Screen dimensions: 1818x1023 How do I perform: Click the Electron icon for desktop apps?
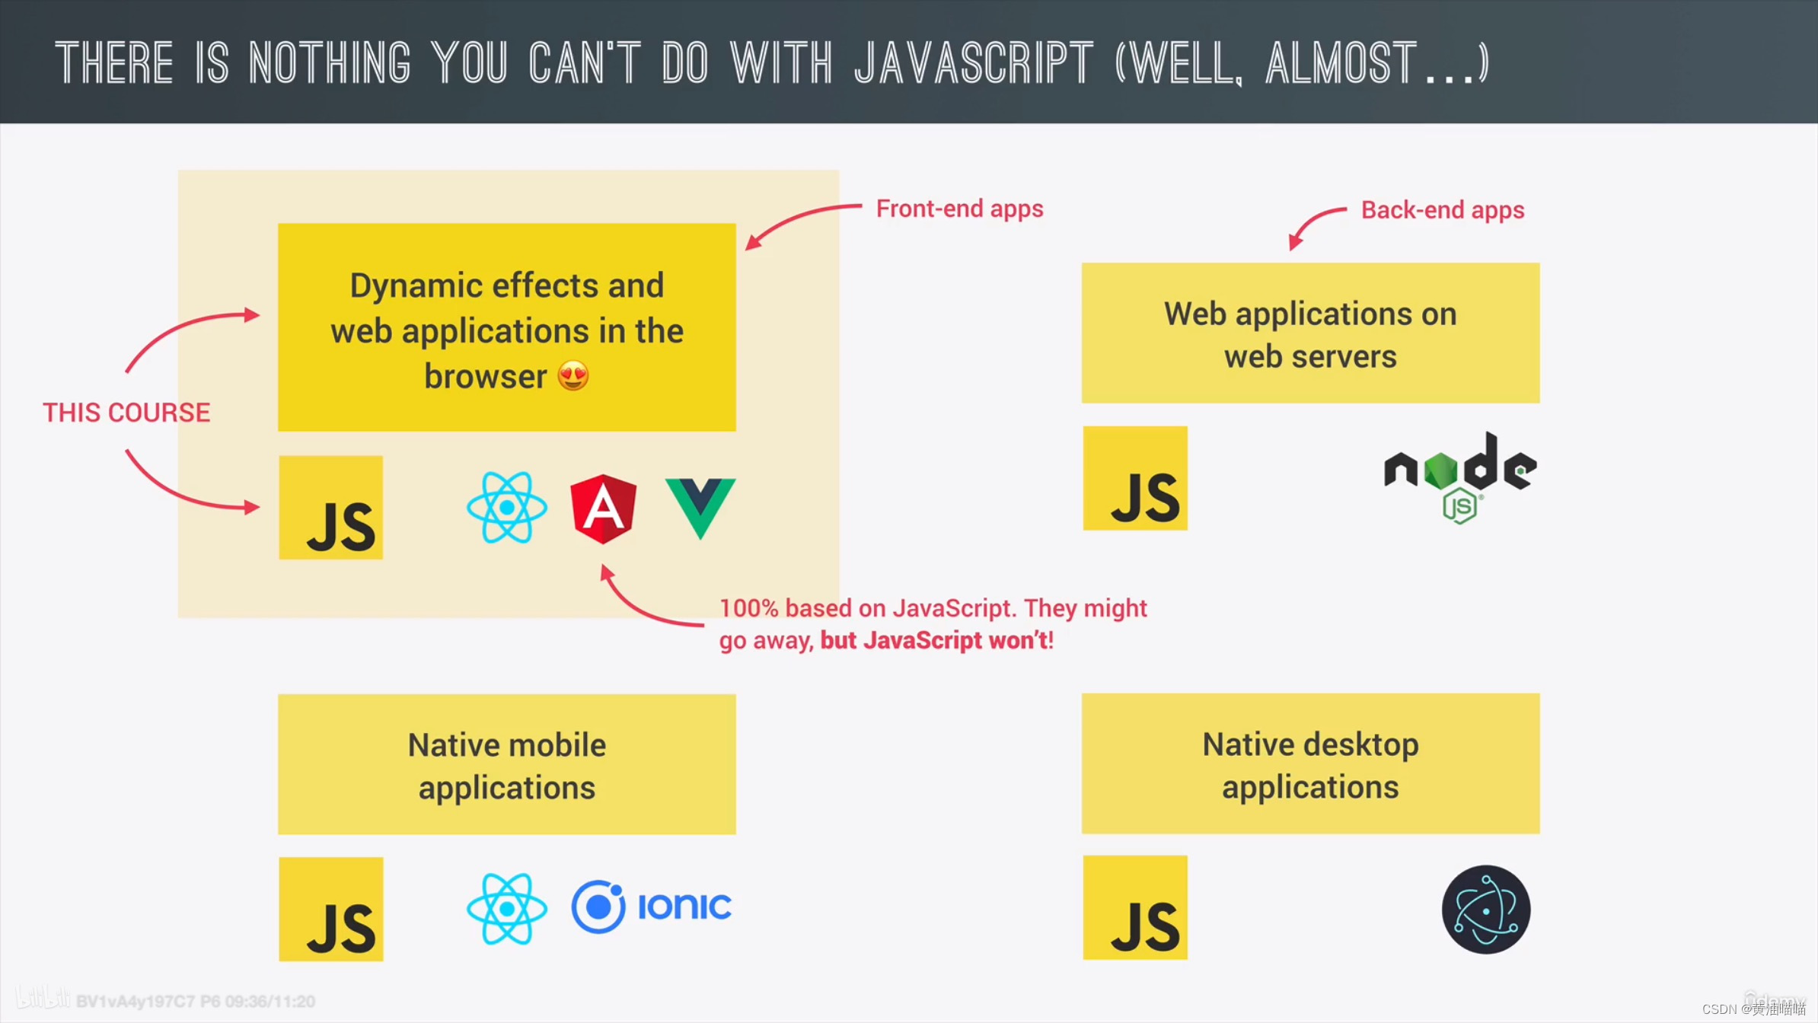(1486, 910)
